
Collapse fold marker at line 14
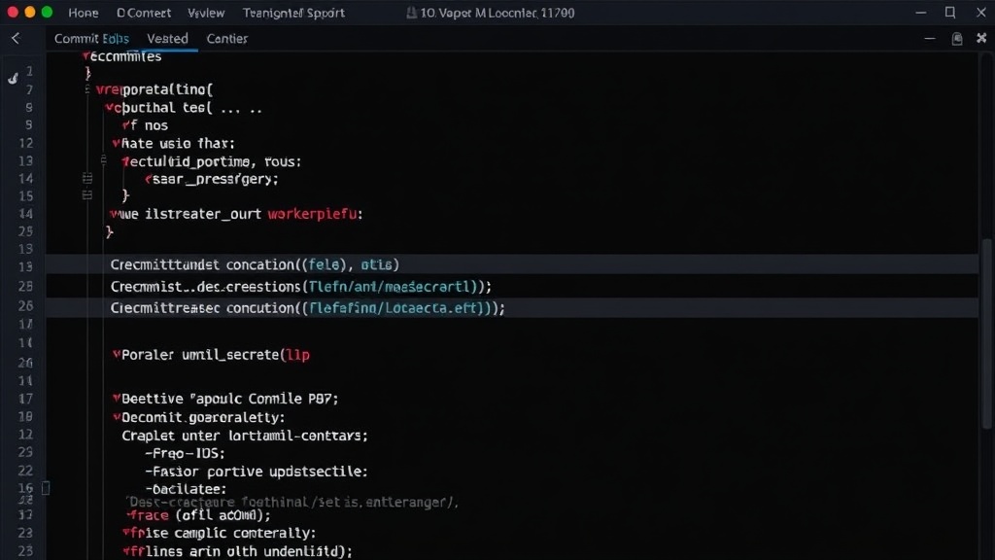tap(87, 179)
